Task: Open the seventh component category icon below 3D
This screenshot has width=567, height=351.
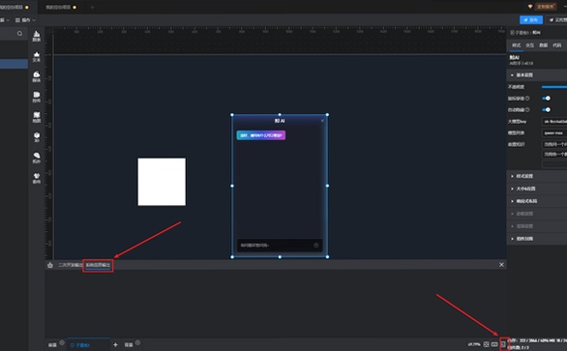Action: (37, 158)
